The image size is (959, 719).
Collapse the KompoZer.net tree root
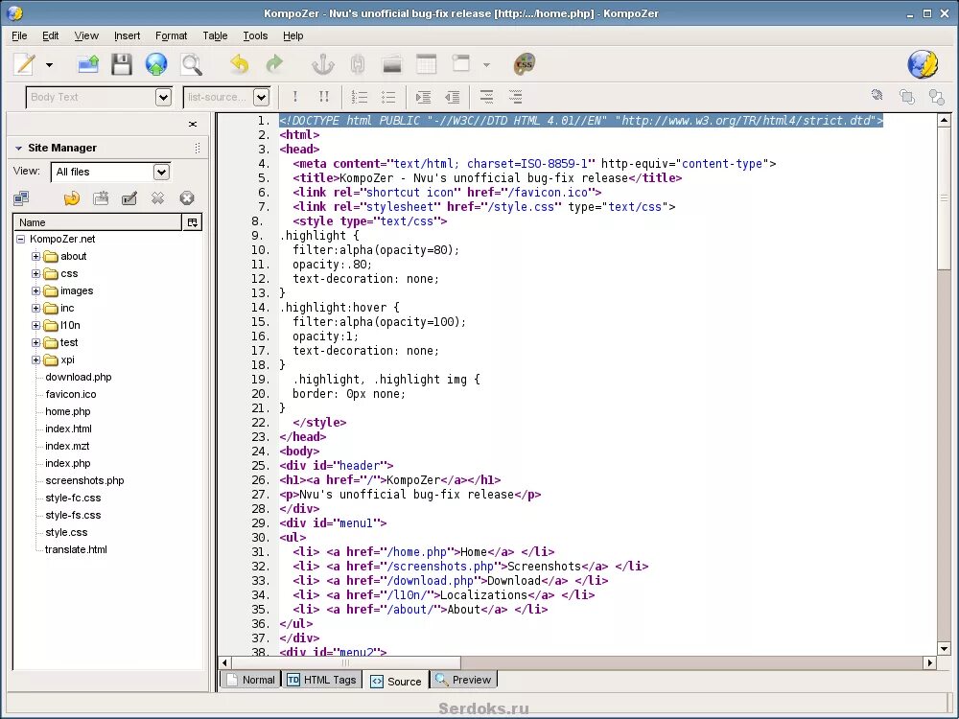click(21, 239)
